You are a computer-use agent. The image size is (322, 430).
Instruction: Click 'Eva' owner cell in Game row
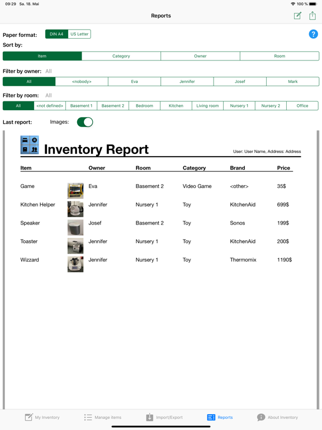click(x=93, y=186)
